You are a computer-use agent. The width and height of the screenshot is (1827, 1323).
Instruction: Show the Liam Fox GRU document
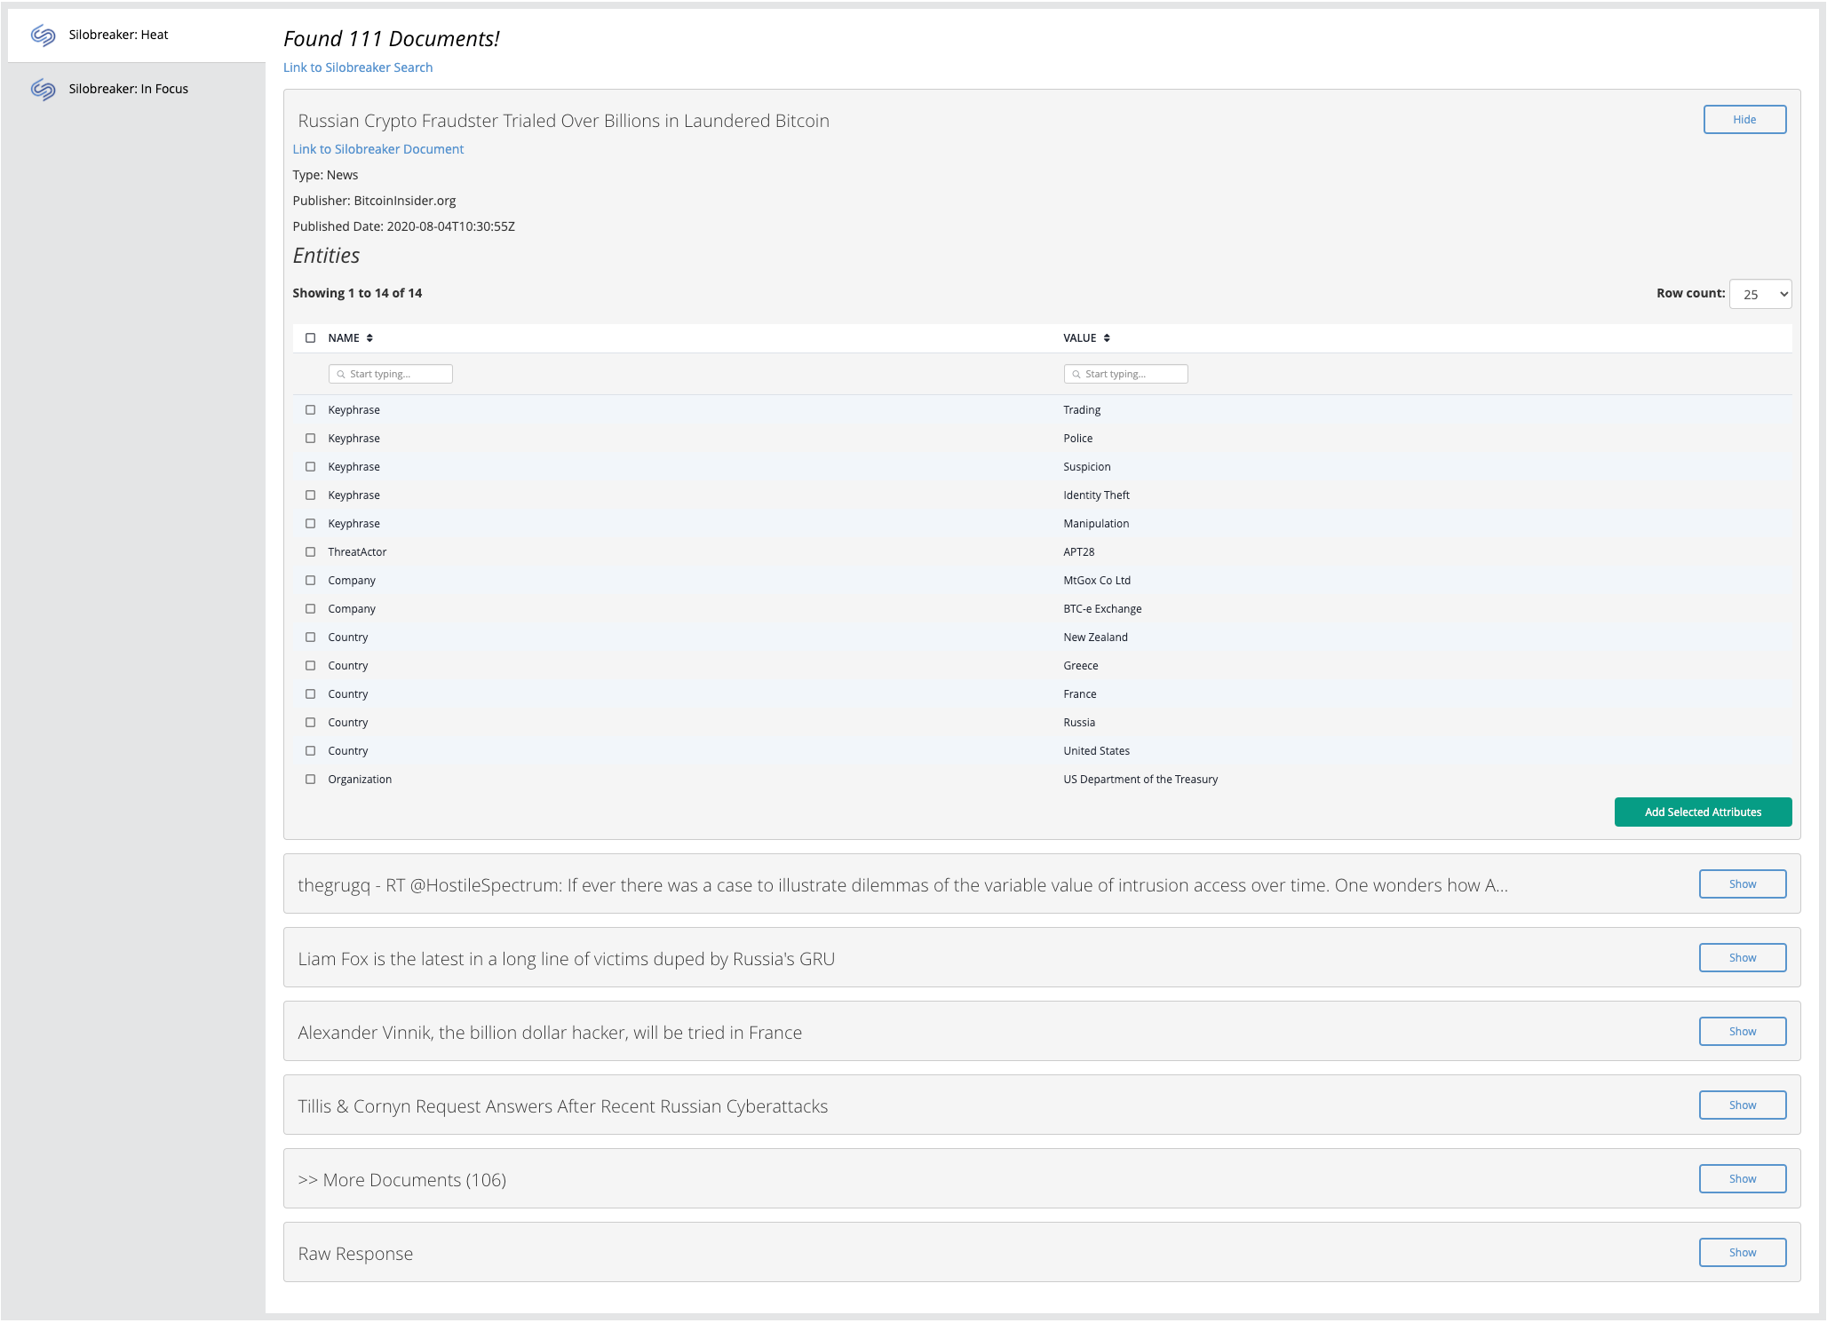(x=1743, y=958)
